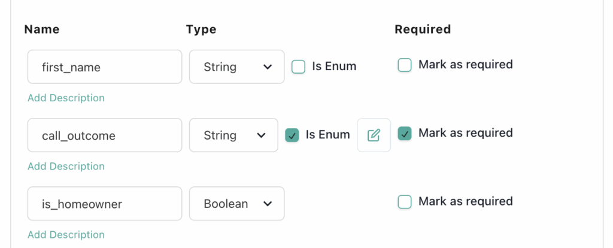
Task: Uncheck Is Enum checkbox for call_outcome
Action: (292, 135)
